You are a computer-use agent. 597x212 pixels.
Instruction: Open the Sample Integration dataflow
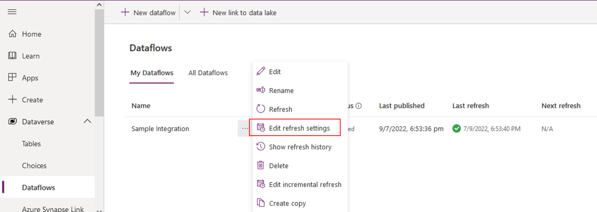(160, 129)
